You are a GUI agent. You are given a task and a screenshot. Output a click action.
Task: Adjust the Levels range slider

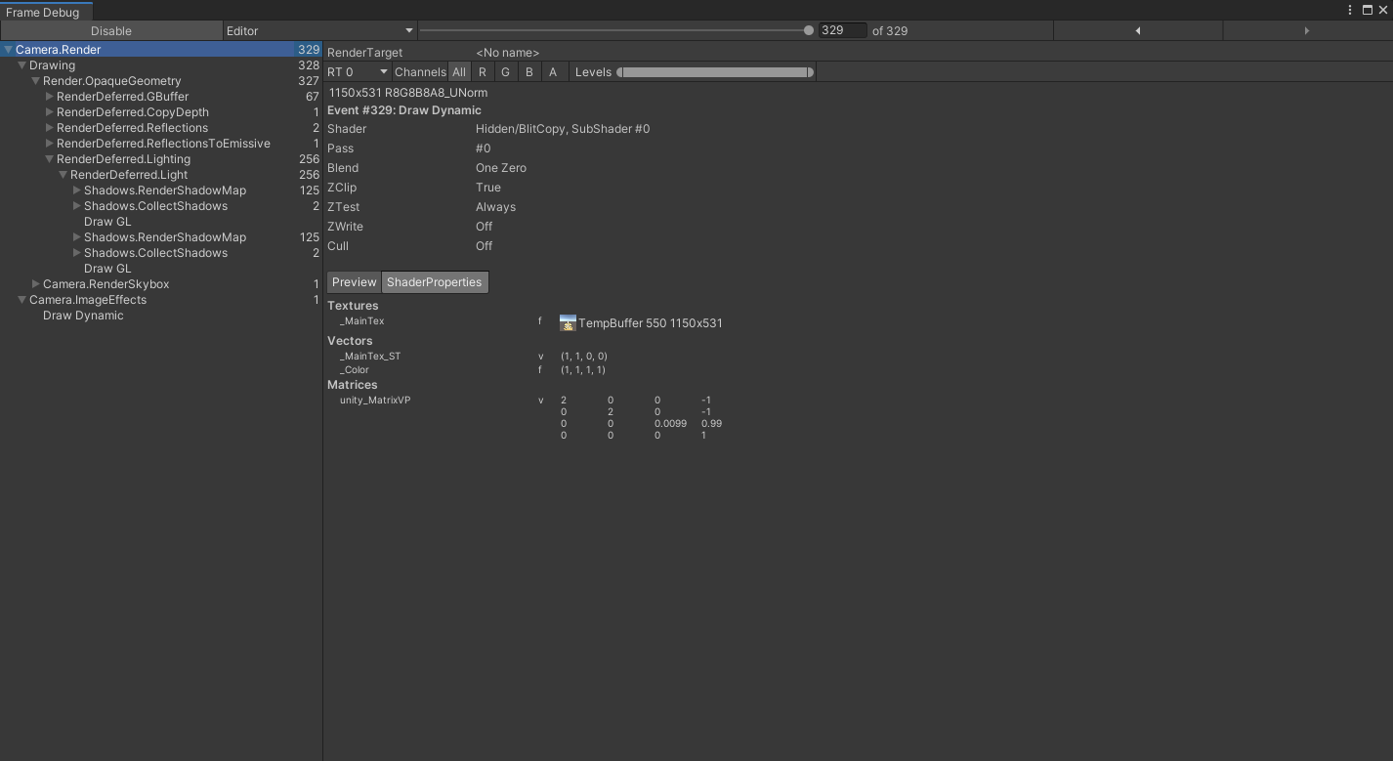click(x=715, y=71)
